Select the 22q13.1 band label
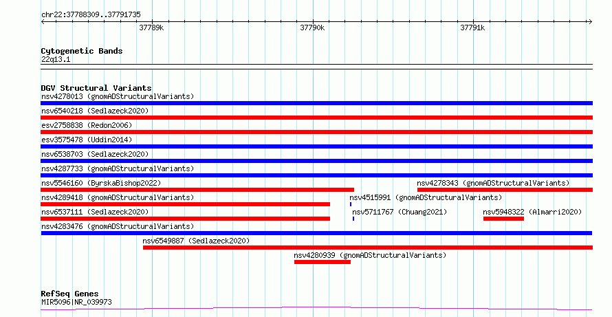Screen dimensions: 612x317 point(56,60)
